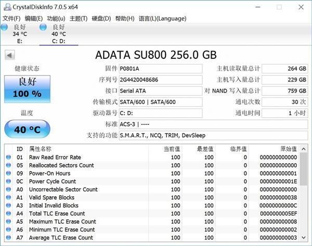Select the Valid Spare Blocks row text

pos(51,198)
